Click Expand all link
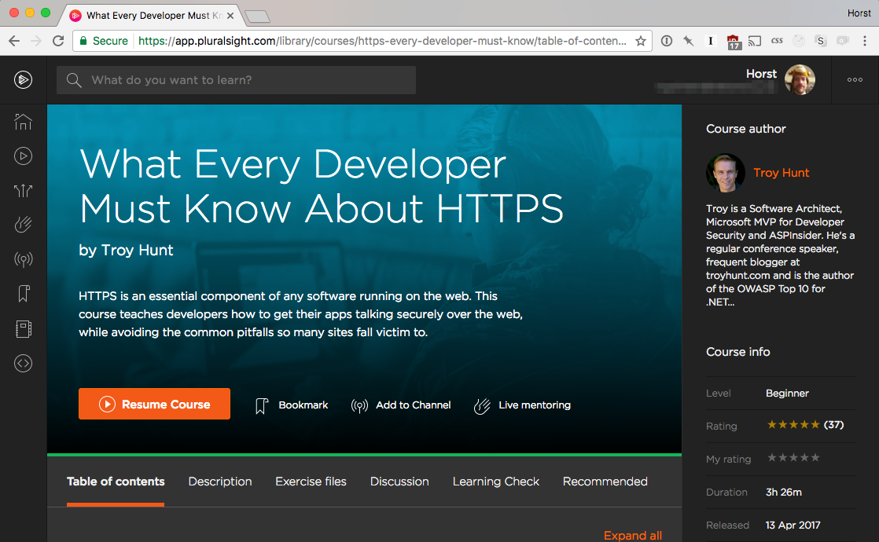 (x=632, y=535)
